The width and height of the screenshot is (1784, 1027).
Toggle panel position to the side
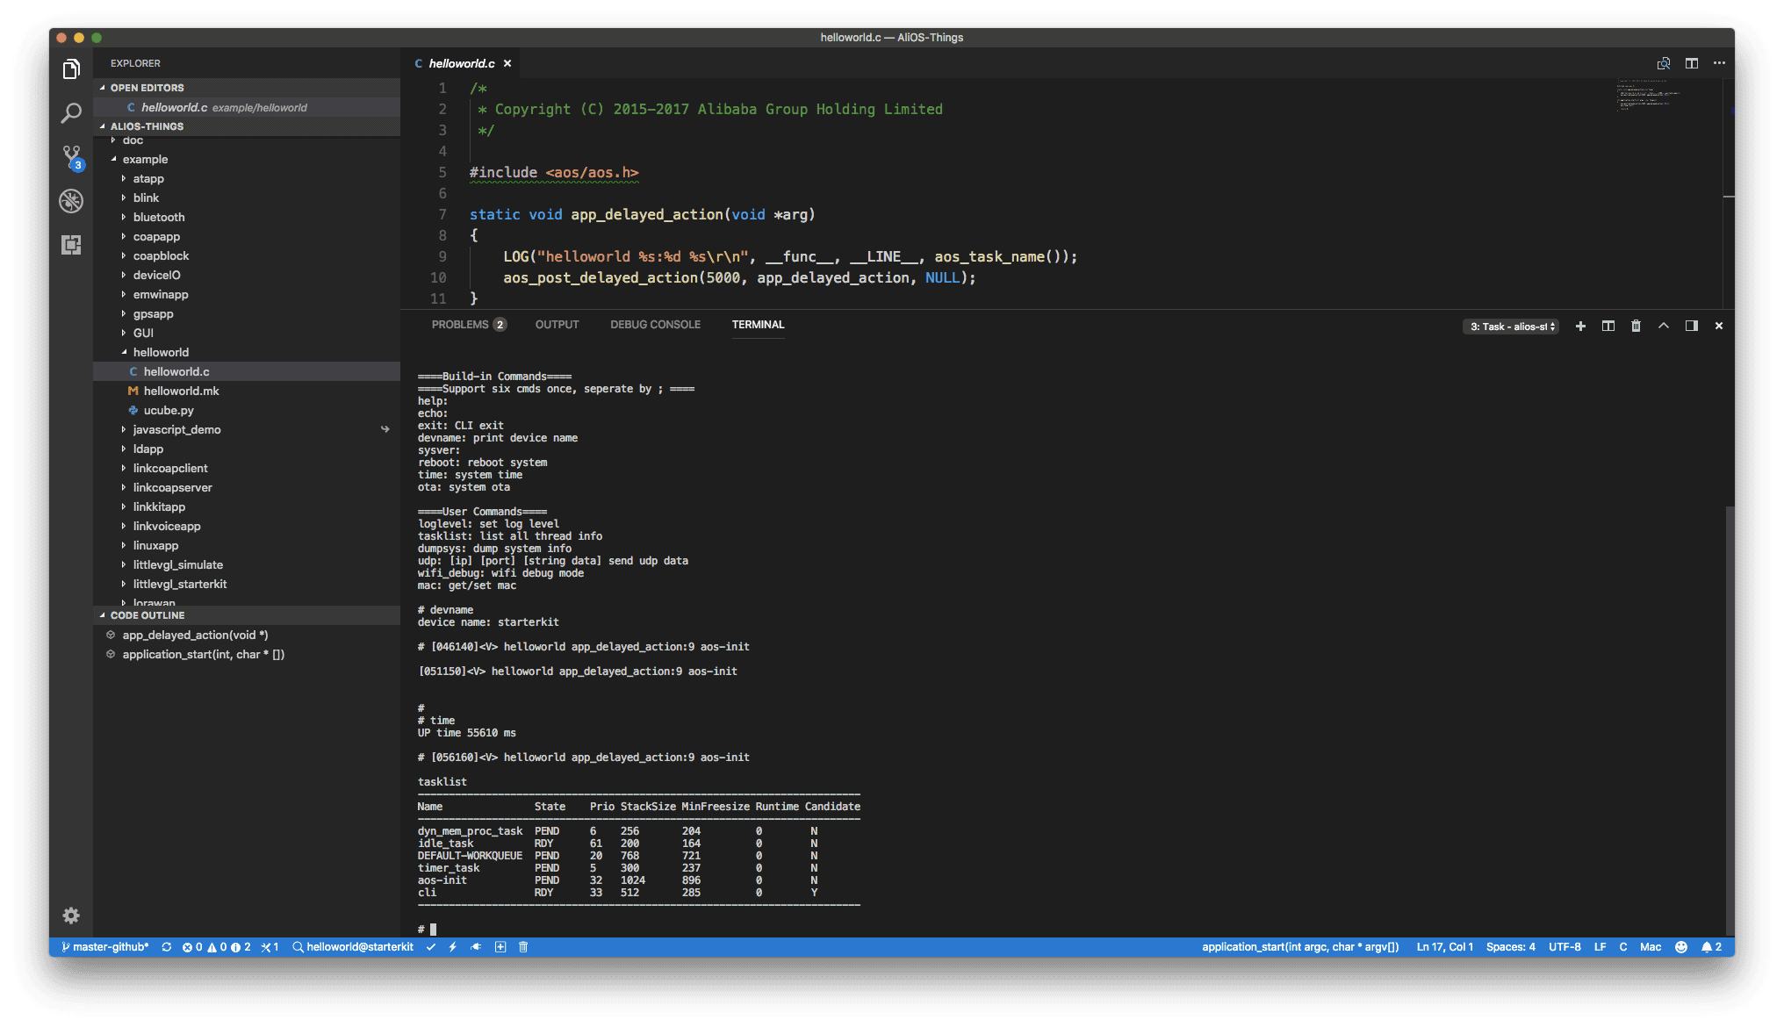click(x=1691, y=326)
